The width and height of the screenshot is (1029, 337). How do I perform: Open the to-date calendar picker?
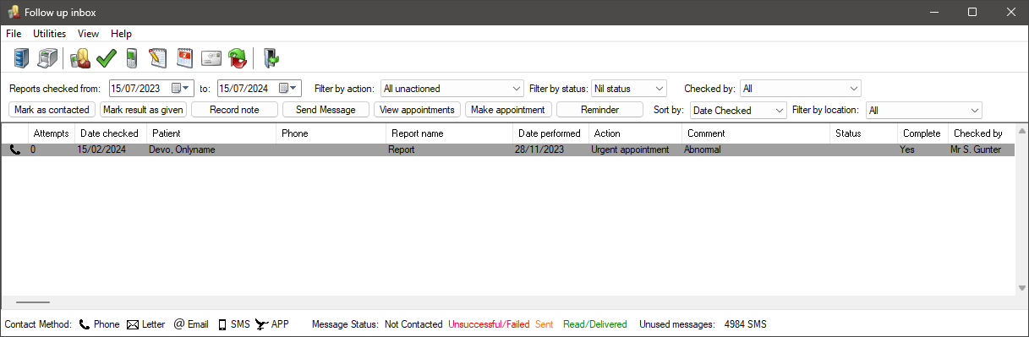click(x=289, y=88)
